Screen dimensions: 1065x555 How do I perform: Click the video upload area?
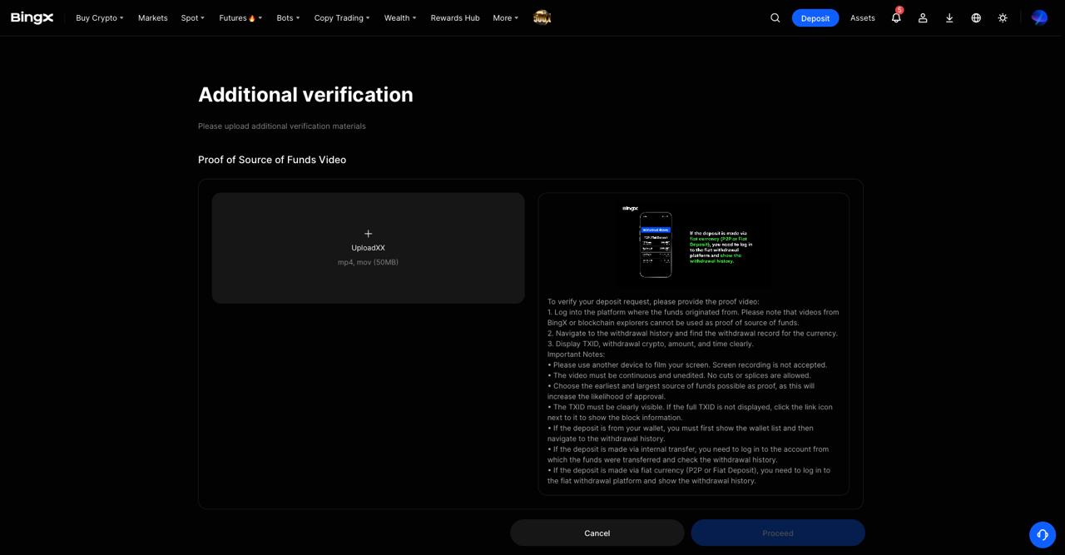coord(368,248)
